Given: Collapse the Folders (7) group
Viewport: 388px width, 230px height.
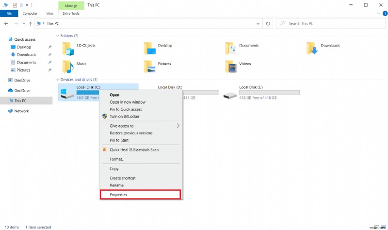Looking at the screenshot, I should pos(57,36).
